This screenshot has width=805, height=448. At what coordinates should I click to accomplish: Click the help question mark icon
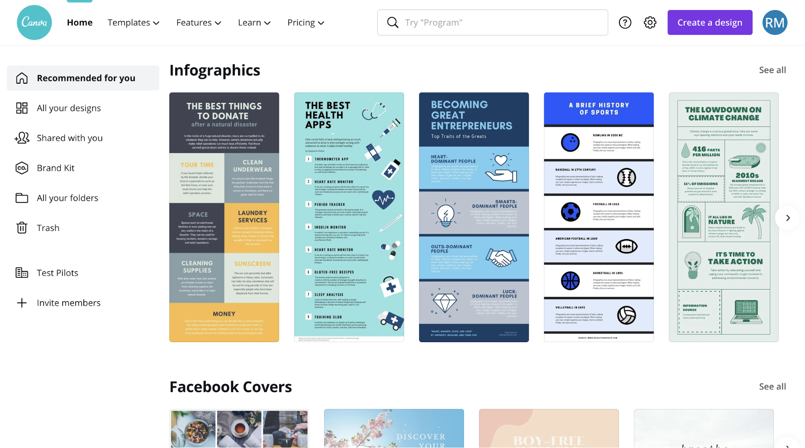tap(625, 22)
